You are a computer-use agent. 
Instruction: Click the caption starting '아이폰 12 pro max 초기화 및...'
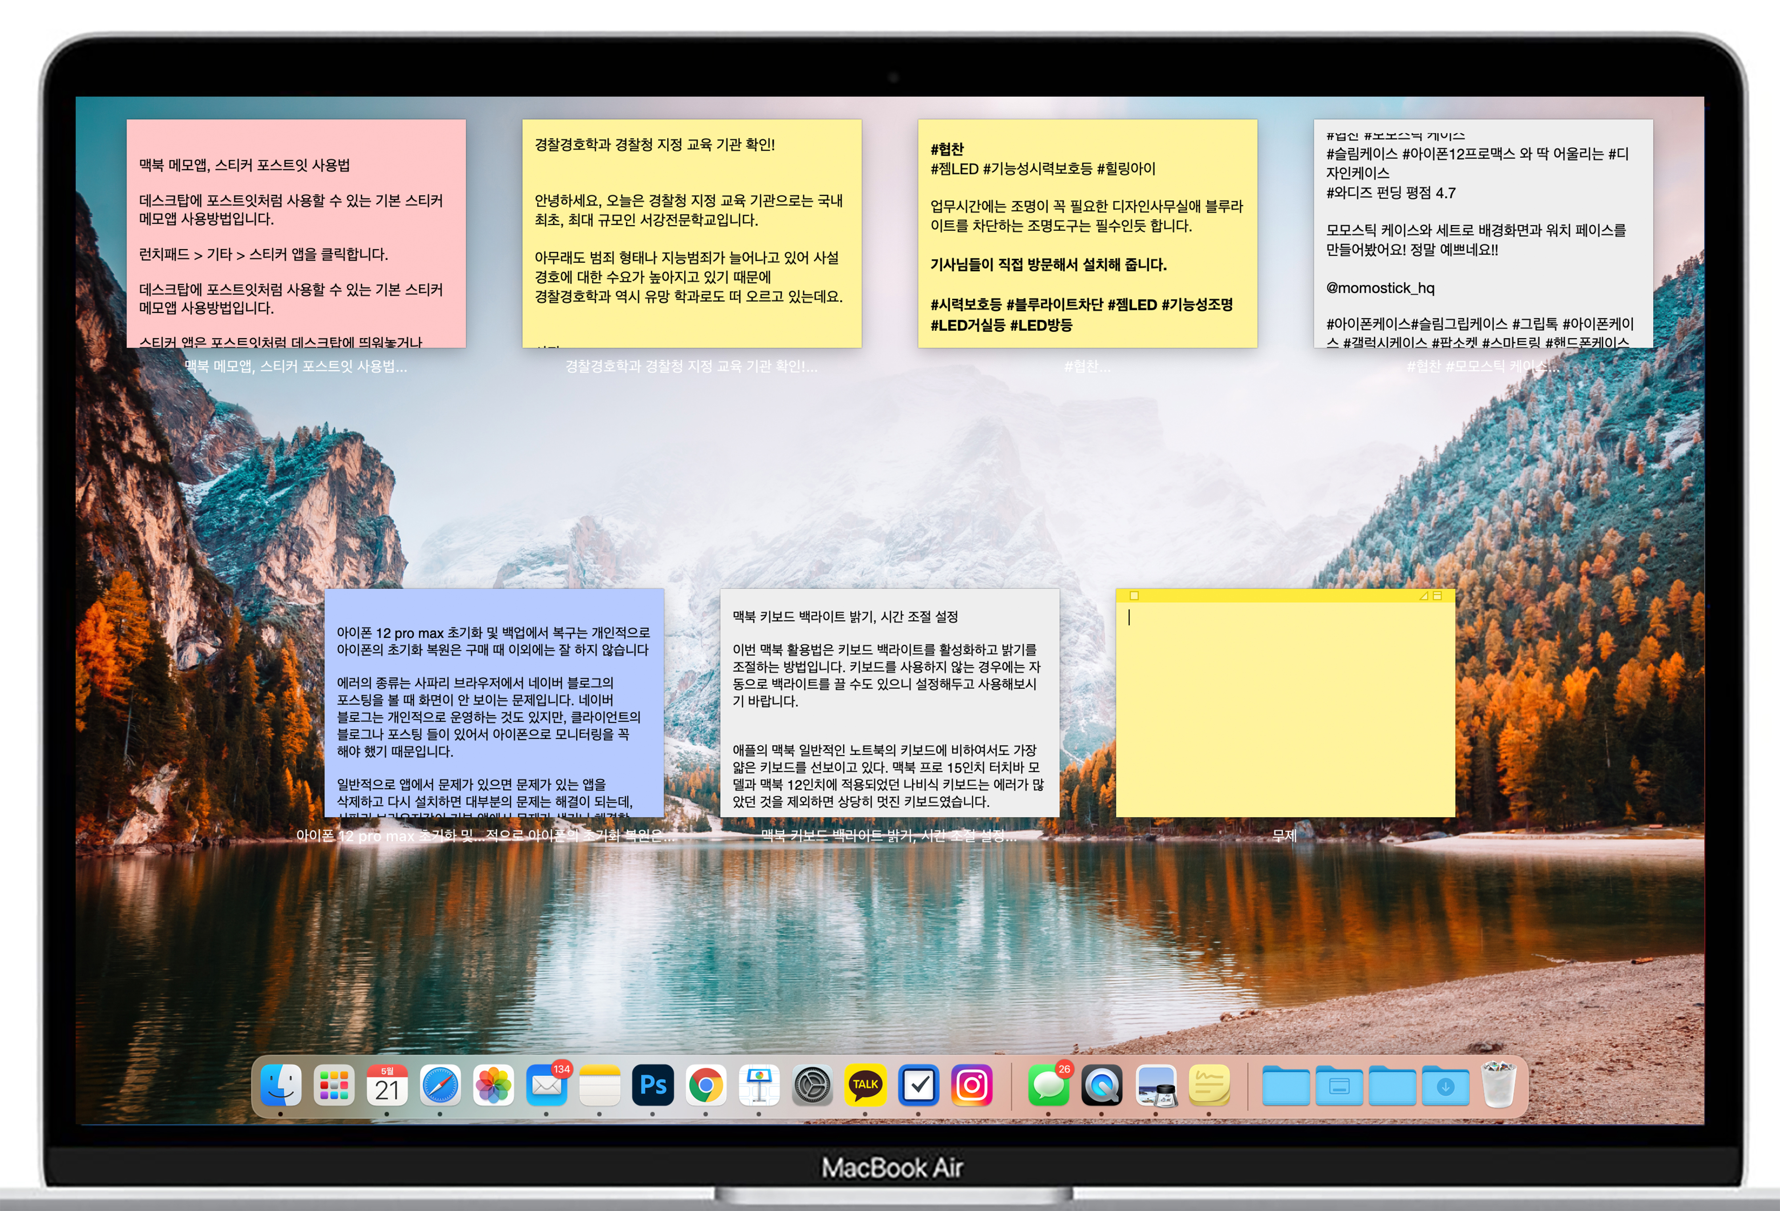click(x=486, y=836)
